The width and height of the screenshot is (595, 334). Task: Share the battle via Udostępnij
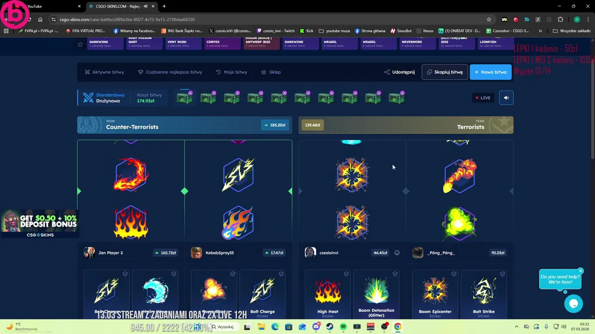click(x=399, y=72)
